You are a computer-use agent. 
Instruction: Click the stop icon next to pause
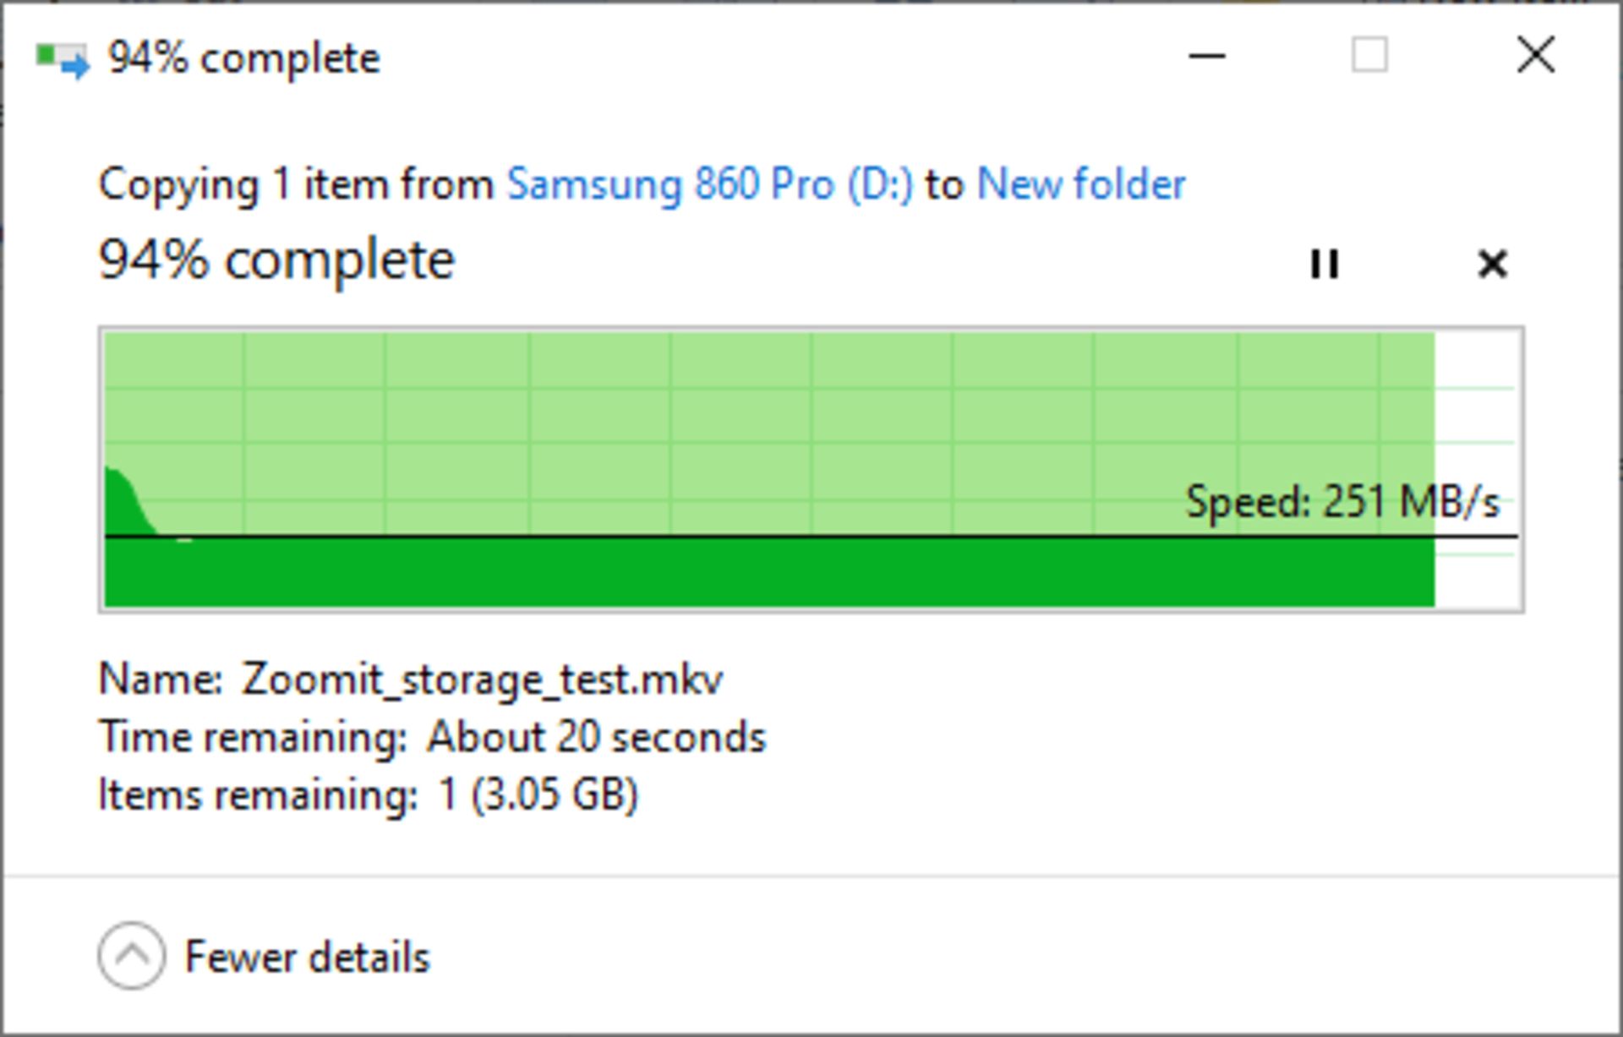[x=1493, y=265]
